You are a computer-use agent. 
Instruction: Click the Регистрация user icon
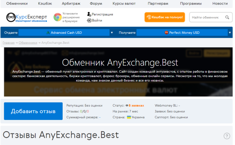coord(89,14)
